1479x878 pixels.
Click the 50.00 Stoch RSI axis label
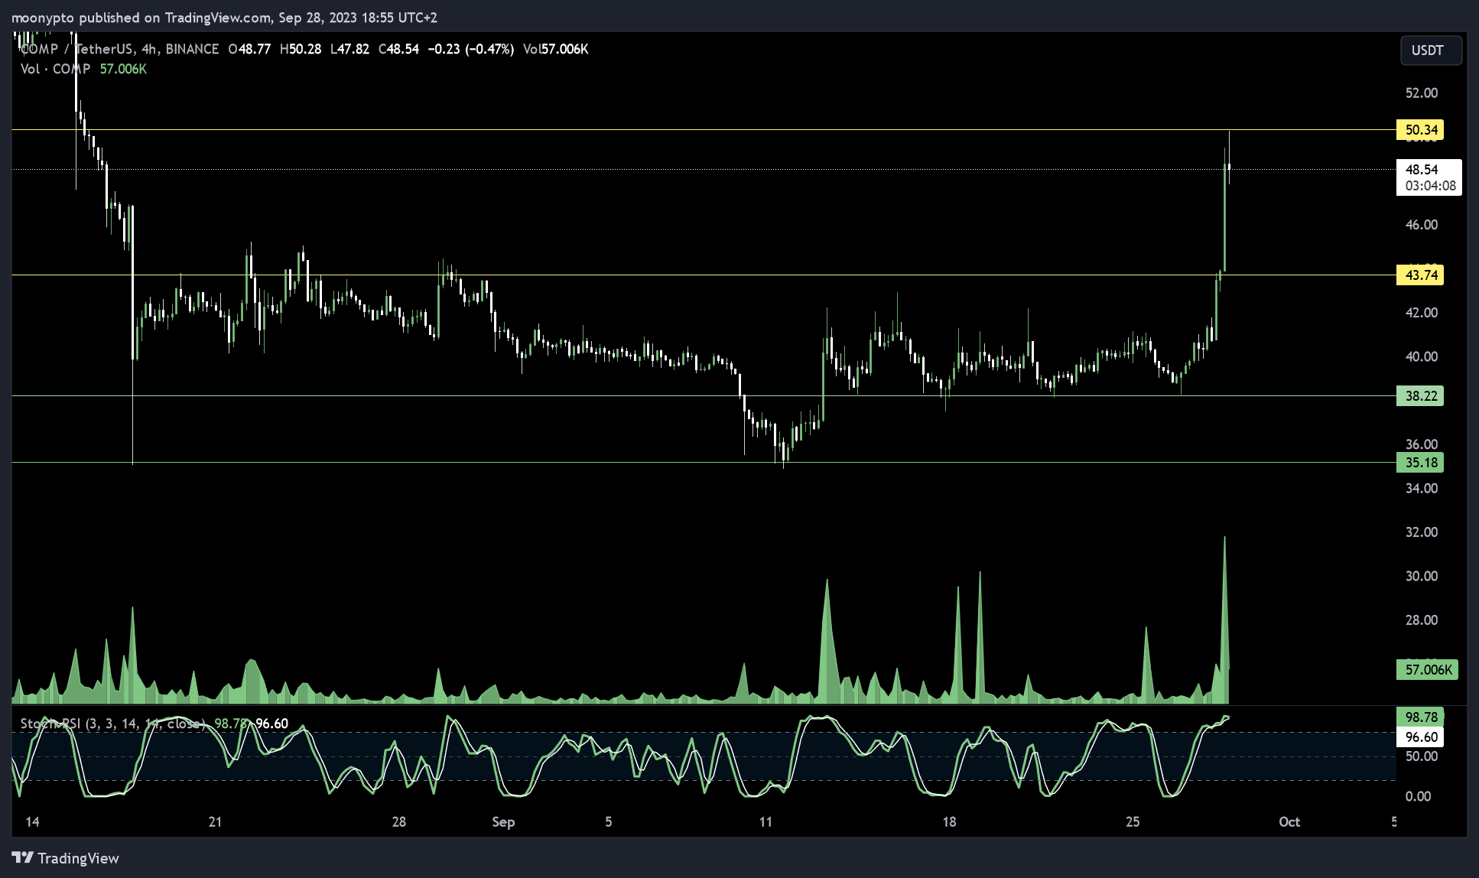[x=1422, y=756]
